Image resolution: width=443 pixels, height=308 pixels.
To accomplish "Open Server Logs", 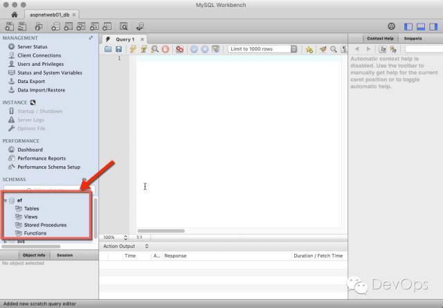I will pyautogui.click(x=30, y=120).
